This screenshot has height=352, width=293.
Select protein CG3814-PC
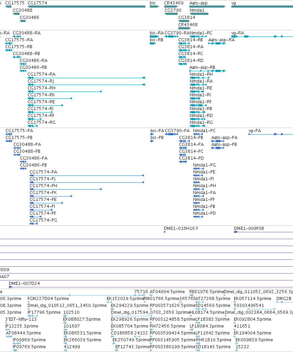pos(191,151)
